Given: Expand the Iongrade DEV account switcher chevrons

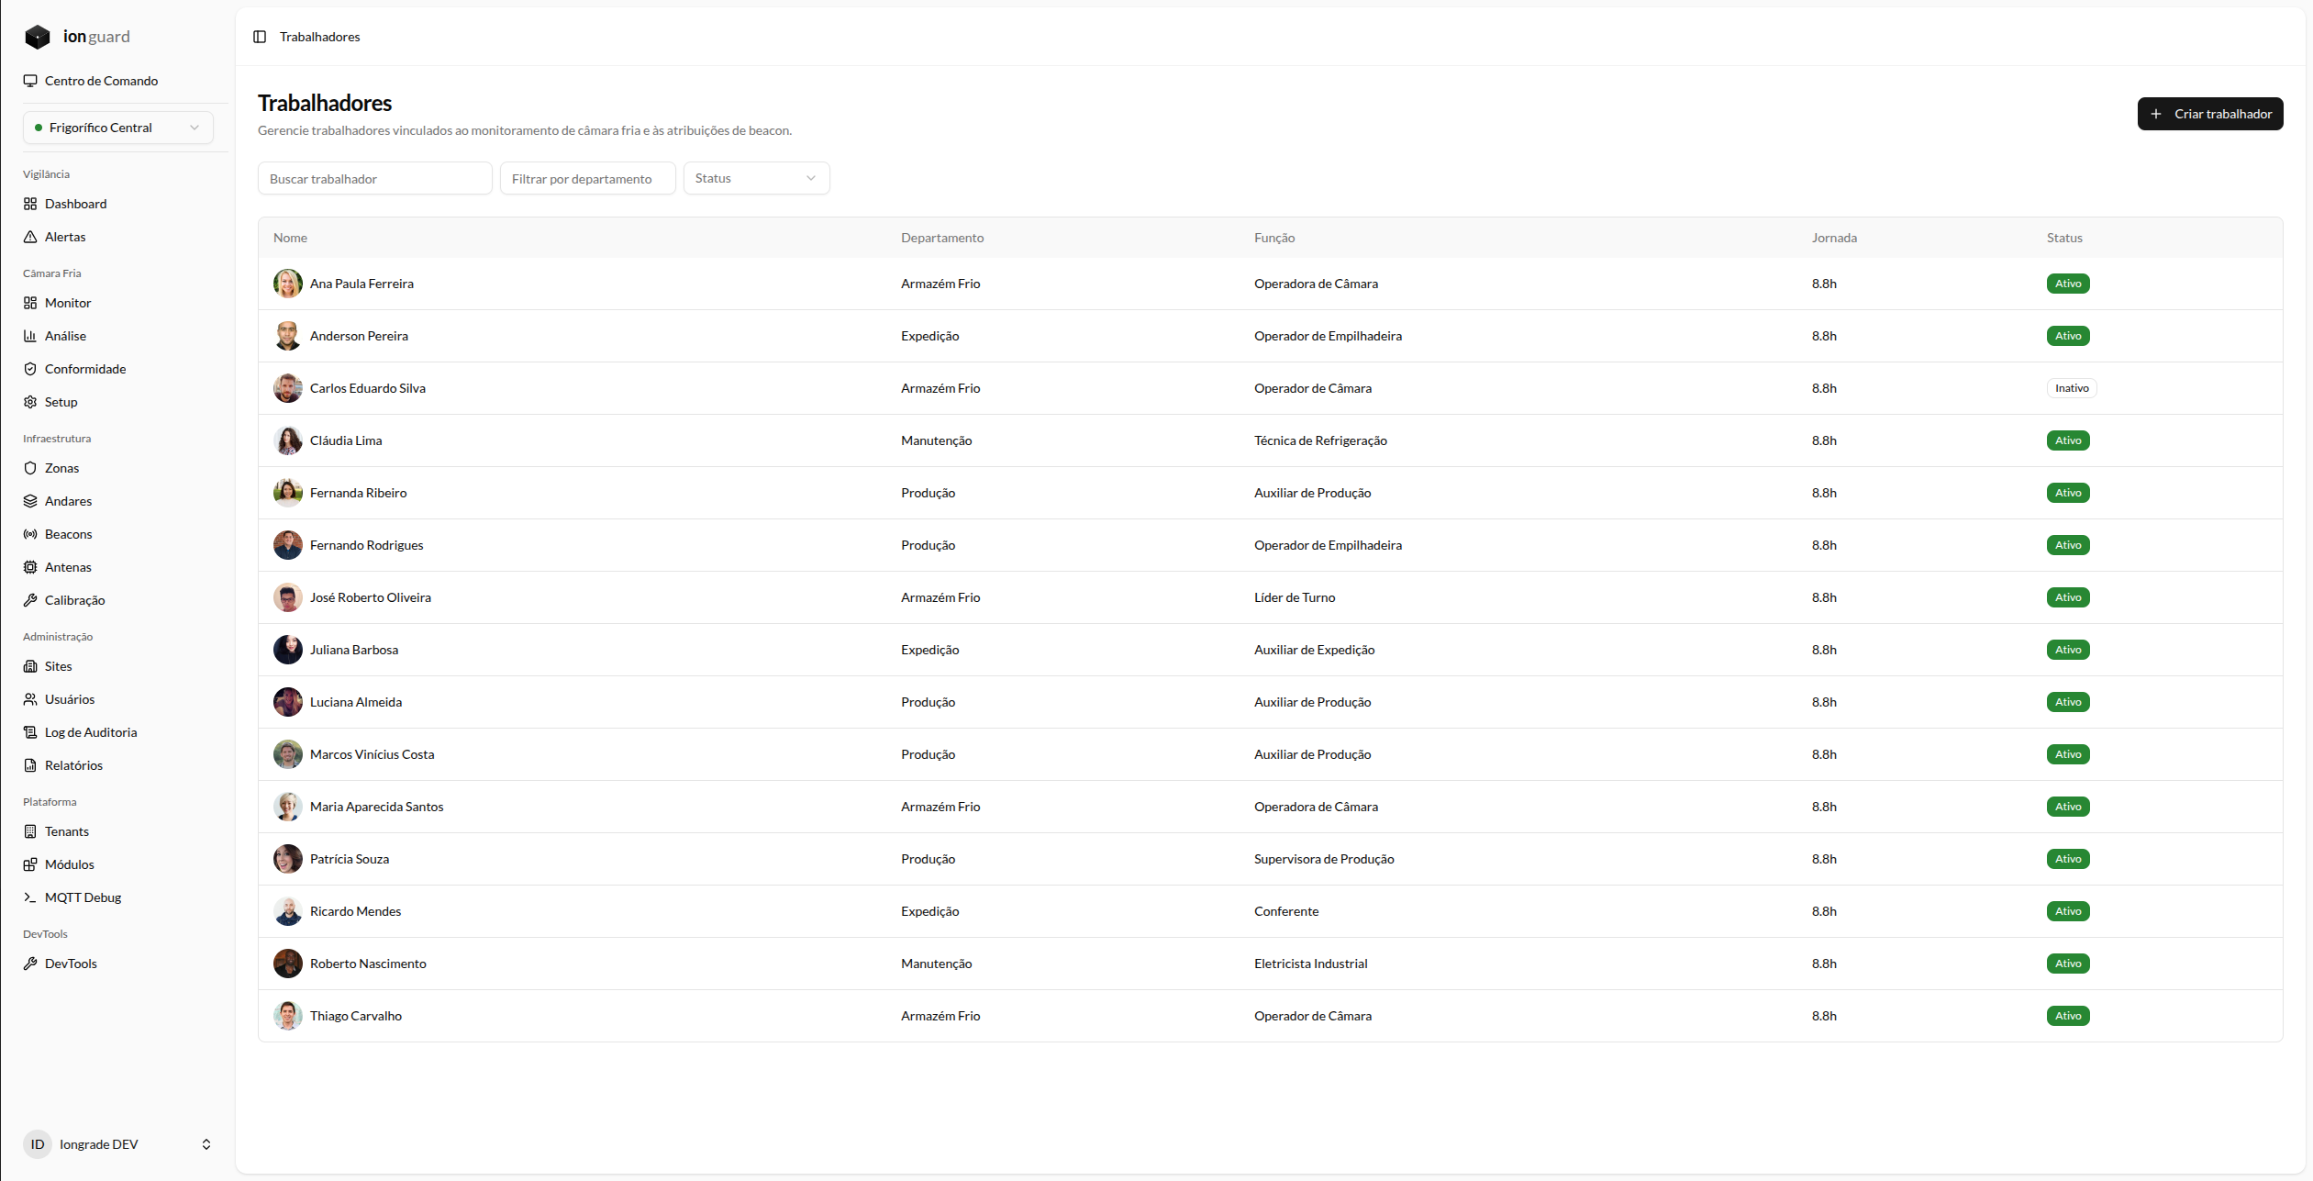Looking at the screenshot, I should 206,1144.
